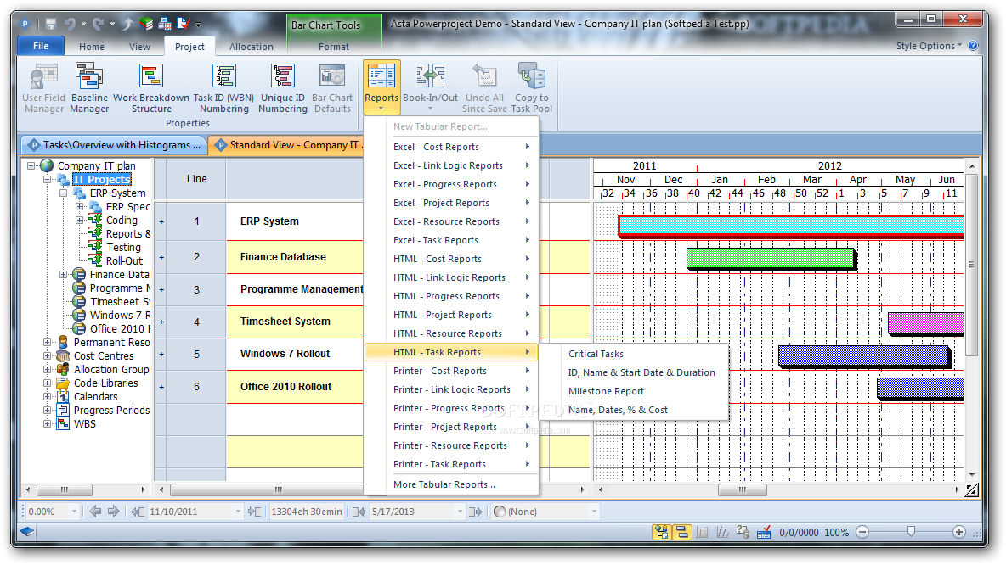Screen dimensions: 1006x565
Task: Toggle the histogram bars icon in status bar
Action: point(703,532)
